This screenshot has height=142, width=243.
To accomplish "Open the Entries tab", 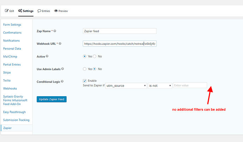I will coord(44,11).
